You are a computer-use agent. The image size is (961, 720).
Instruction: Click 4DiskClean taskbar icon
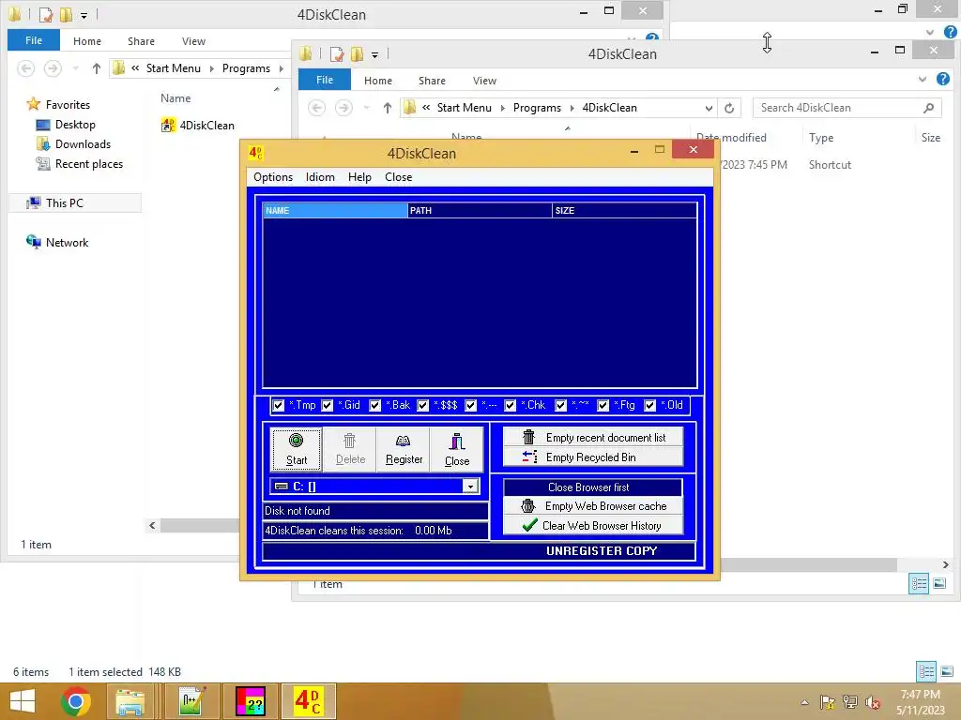[x=308, y=701]
